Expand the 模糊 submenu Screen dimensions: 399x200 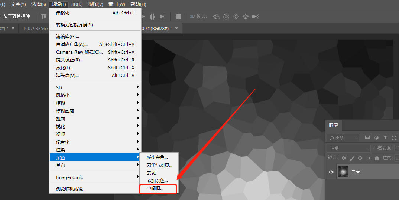click(x=95, y=103)
